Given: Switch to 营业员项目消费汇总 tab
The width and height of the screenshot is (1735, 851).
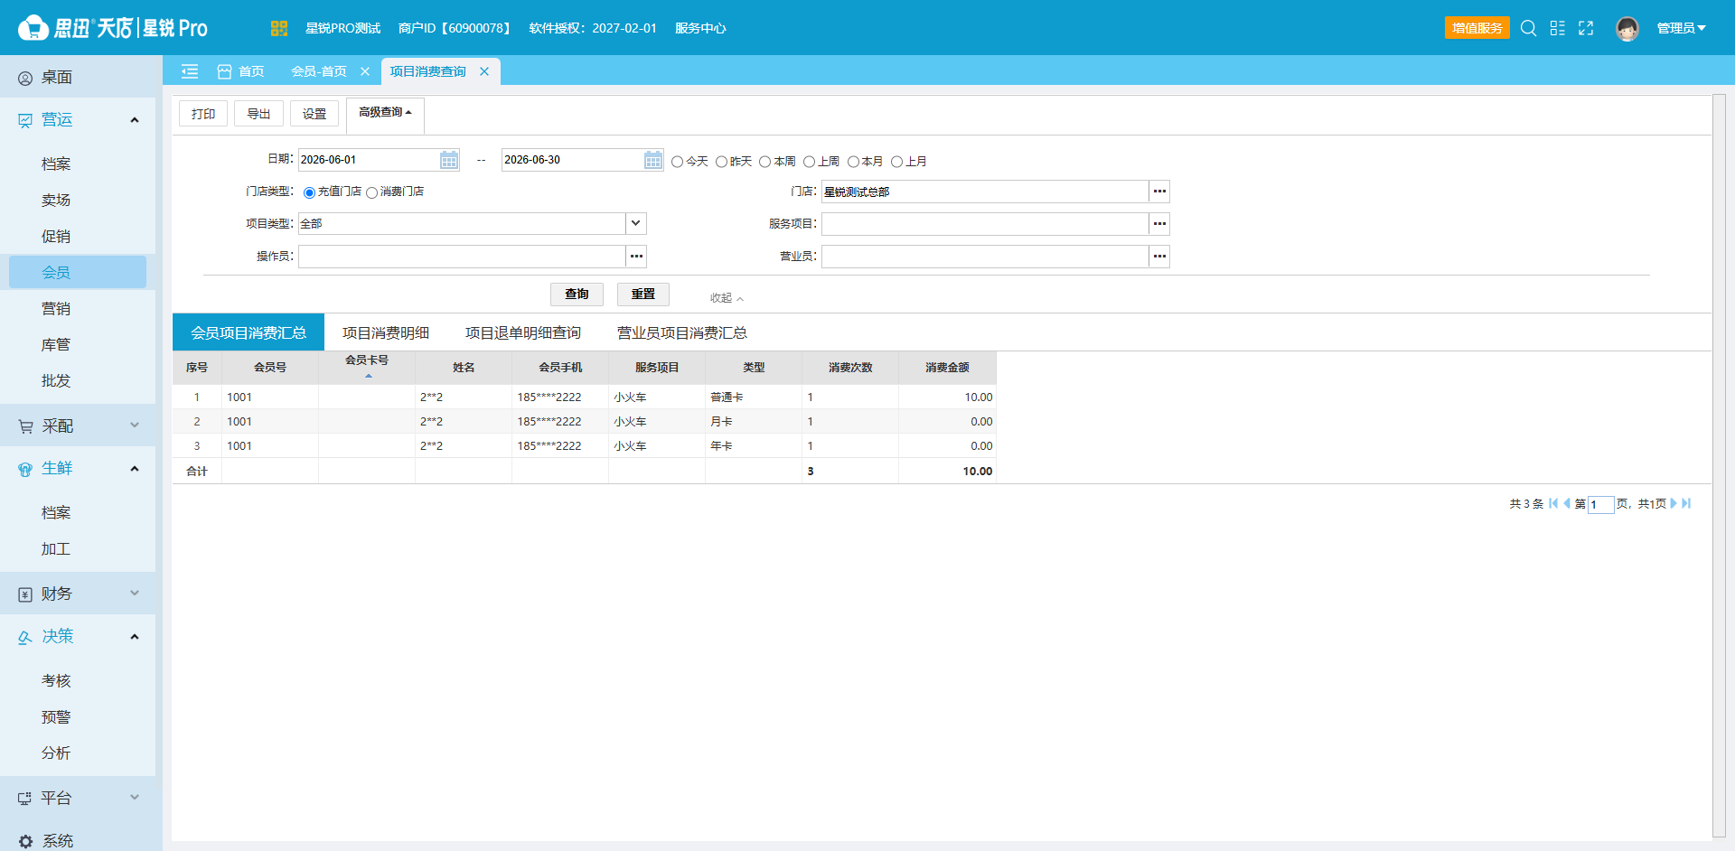Looking at the screenshot, I should (x=682, y=333).
